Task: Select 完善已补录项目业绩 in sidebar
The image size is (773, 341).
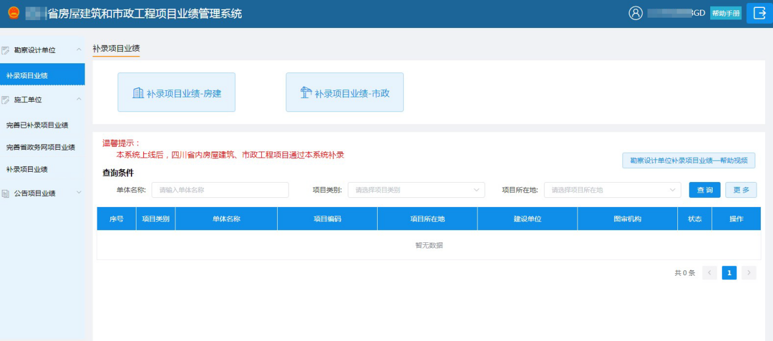Action: click(37, 125)
